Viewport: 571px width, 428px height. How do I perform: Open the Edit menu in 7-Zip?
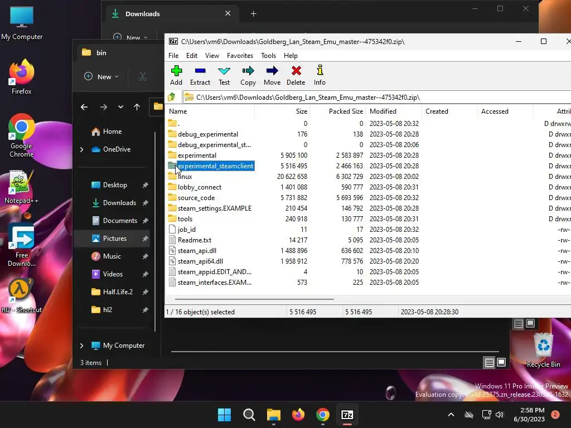point(192,56)
